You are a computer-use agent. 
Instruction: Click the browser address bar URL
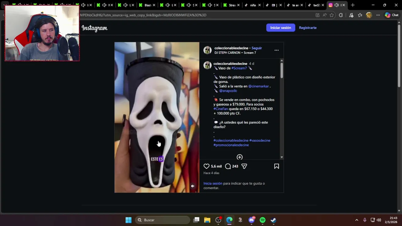click(143, 15)
